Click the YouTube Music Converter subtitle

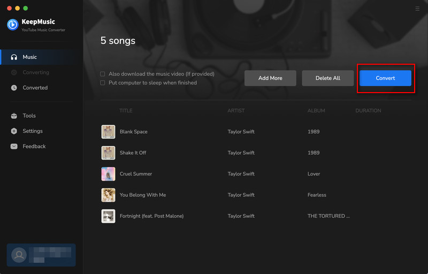click(43, 30)
